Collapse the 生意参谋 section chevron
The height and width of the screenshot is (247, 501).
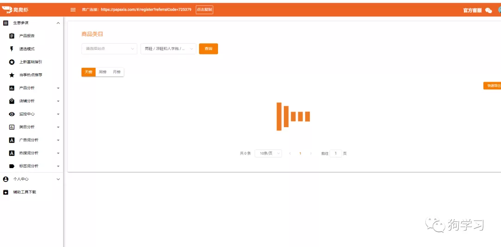[58, 23]
